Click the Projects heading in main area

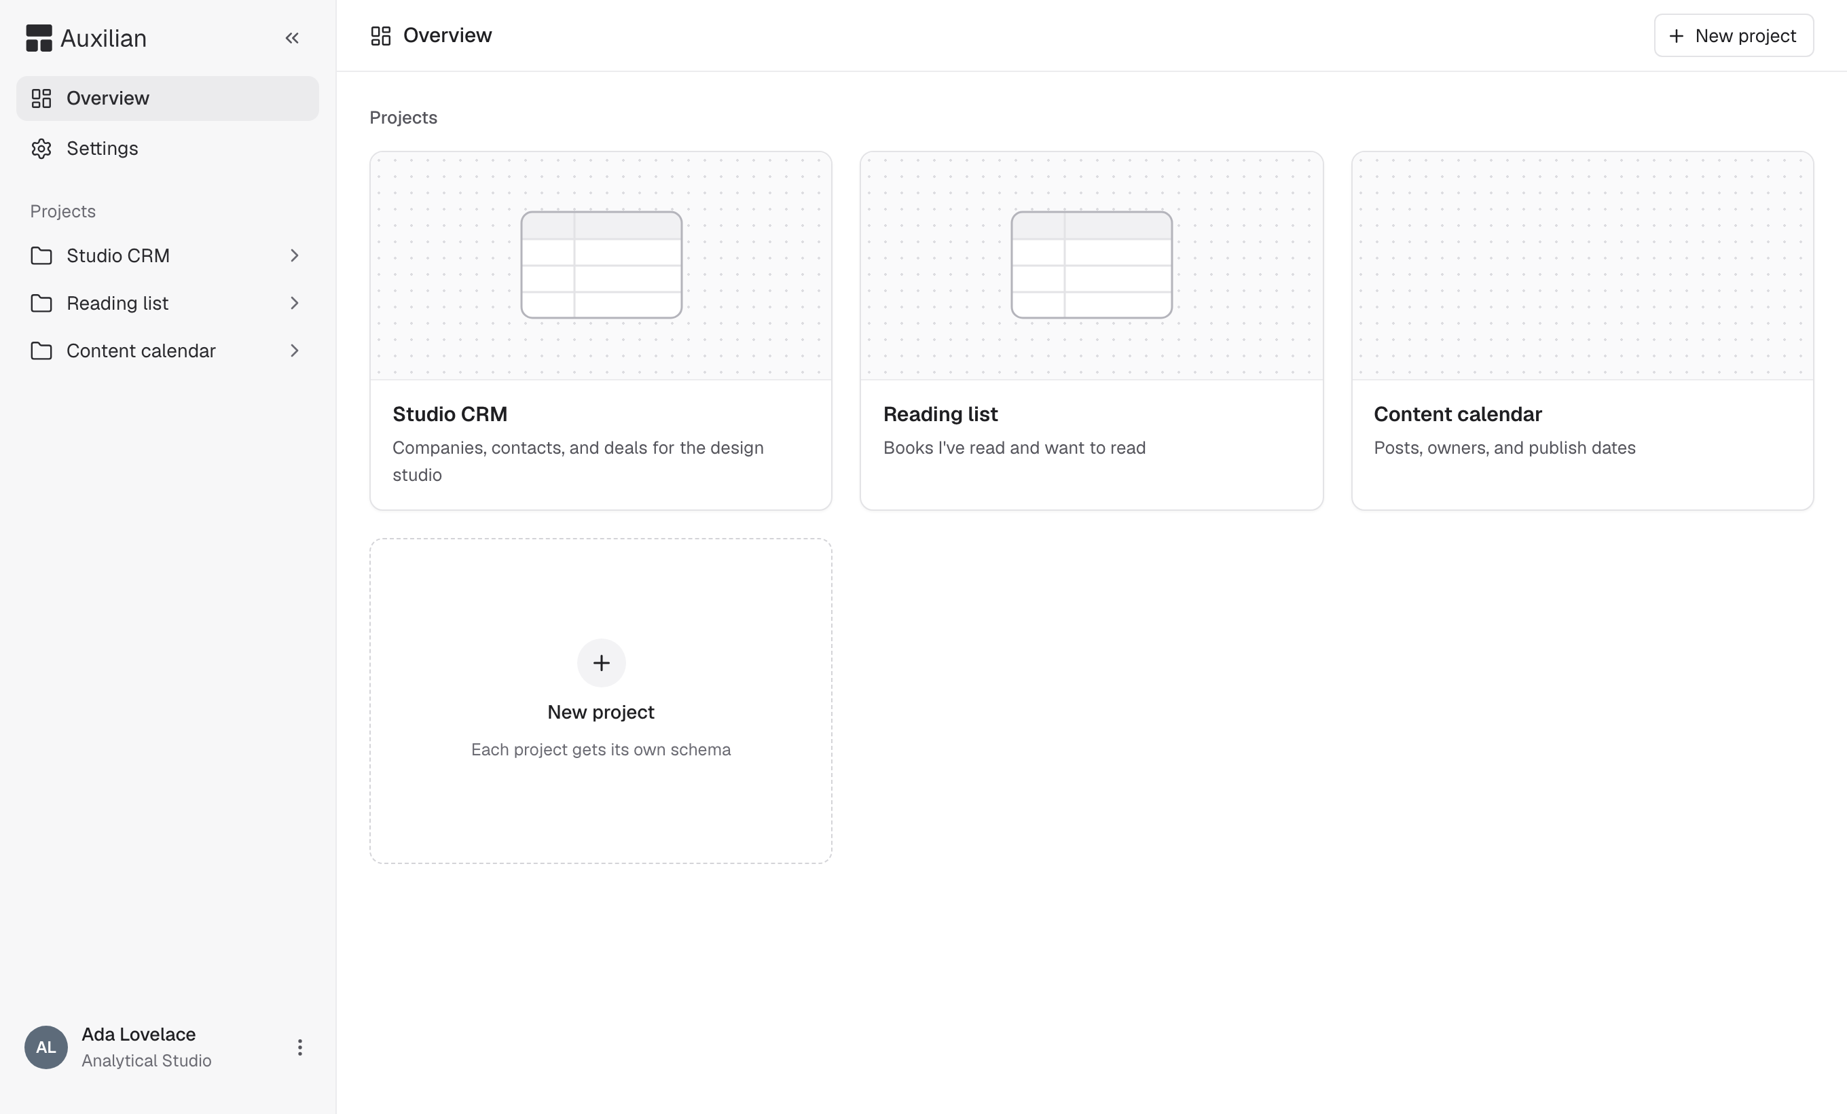[x=403, y=118]
